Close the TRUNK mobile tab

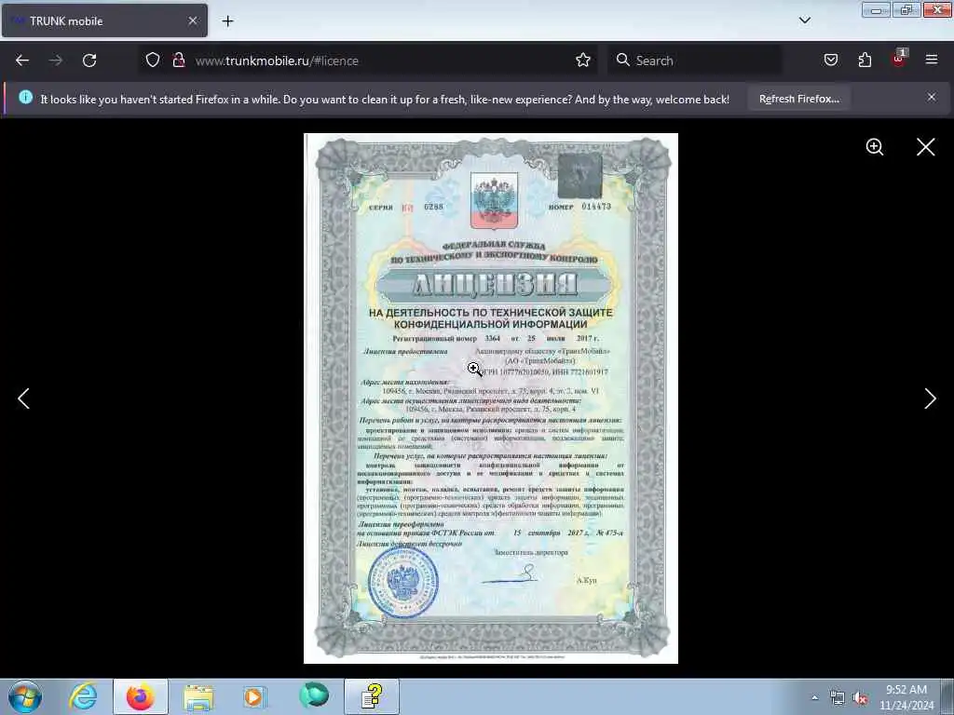pos(193,21)
